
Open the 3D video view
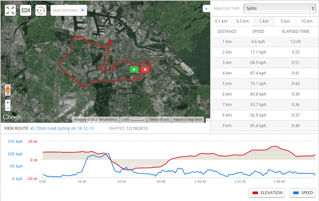point(26,10)
